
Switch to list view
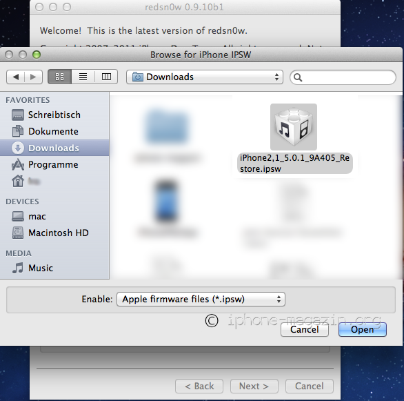(x=83, y=77)
